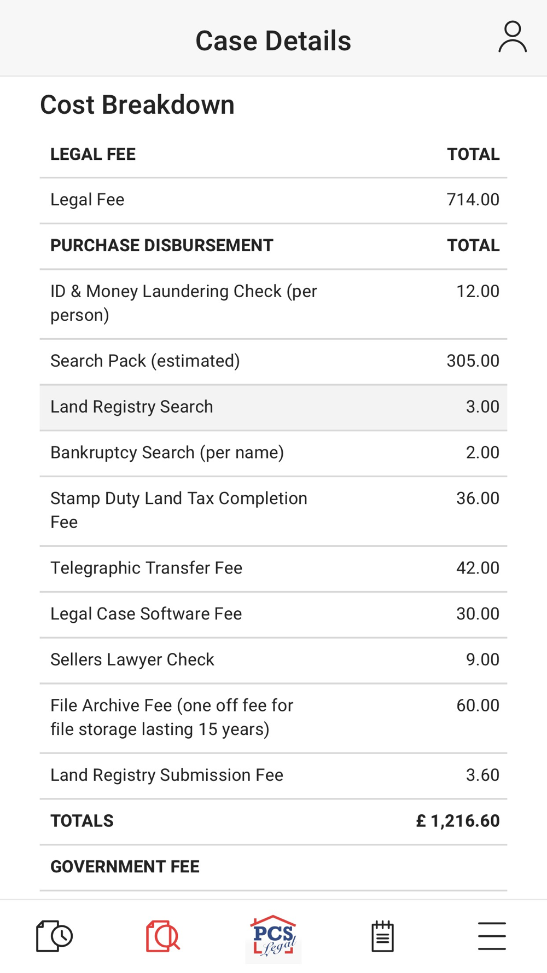Tap the GOVERNMENT FEE section header

coord(125,867)
